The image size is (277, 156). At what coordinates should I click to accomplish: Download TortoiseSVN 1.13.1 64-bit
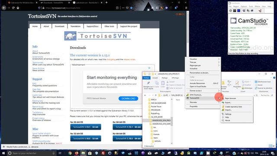(x=128, y=127)
